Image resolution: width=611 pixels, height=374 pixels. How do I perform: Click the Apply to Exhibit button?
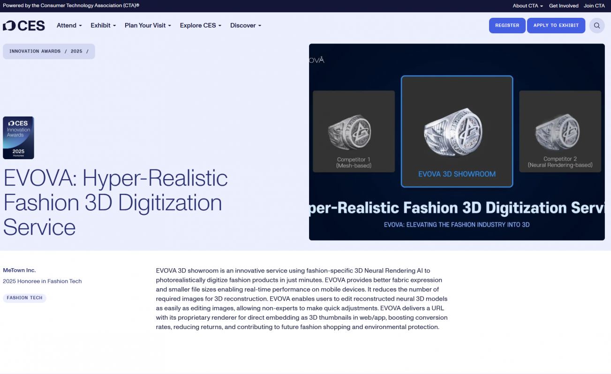pyautogui.click(x=556, y=25)
